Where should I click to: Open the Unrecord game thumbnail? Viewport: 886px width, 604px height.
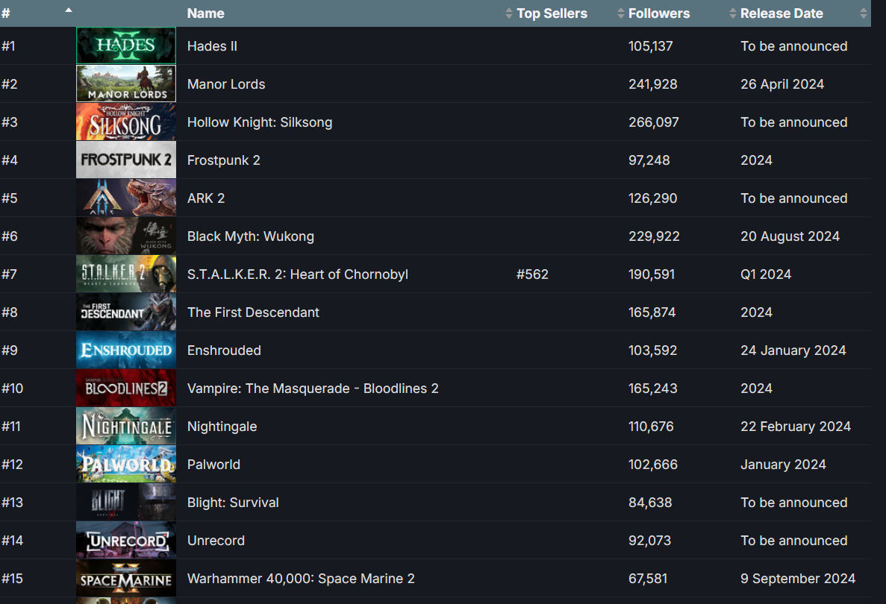click(x=126, y=540)
